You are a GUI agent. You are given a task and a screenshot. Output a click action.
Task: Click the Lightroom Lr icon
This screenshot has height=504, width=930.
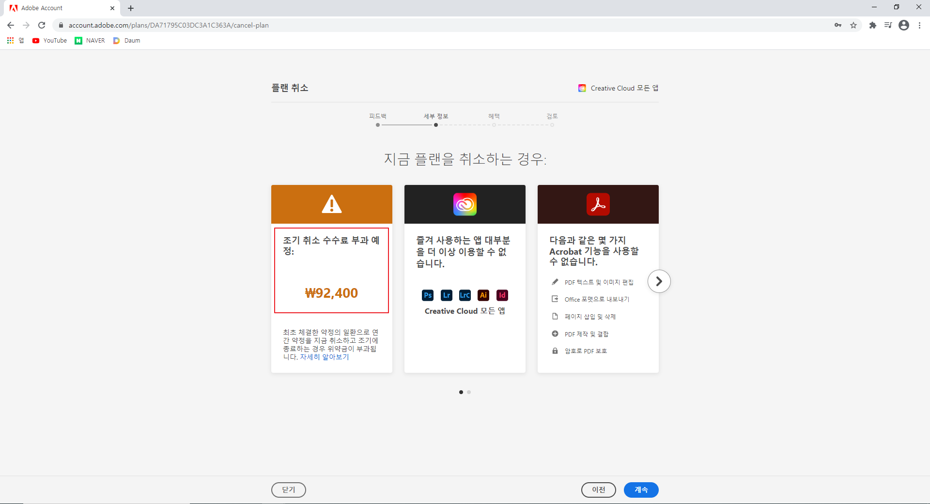447,295
